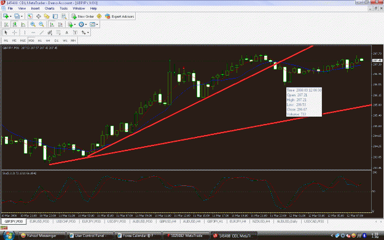Toggle chart shift icon
The width and height of the screenshot is (384, 240).
(x=60, y=25)
